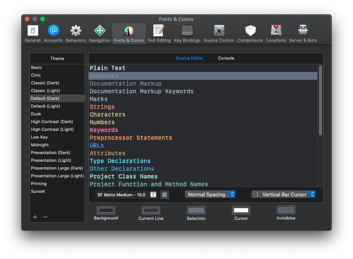Image resolution: width=353 pixels, height=259 pixels.
Task: Open the Normal Spacing dropdown
Action: point(210,194)
